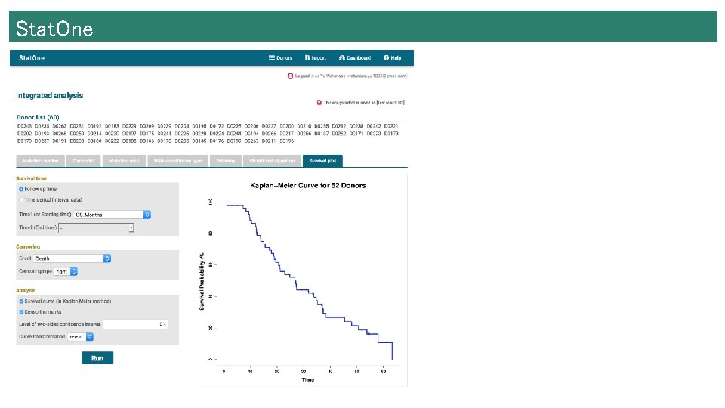Image resolution: width=725 pixels, height=408 pixels.
Task: Open the Help navigation link
Action: coord(392,58)
